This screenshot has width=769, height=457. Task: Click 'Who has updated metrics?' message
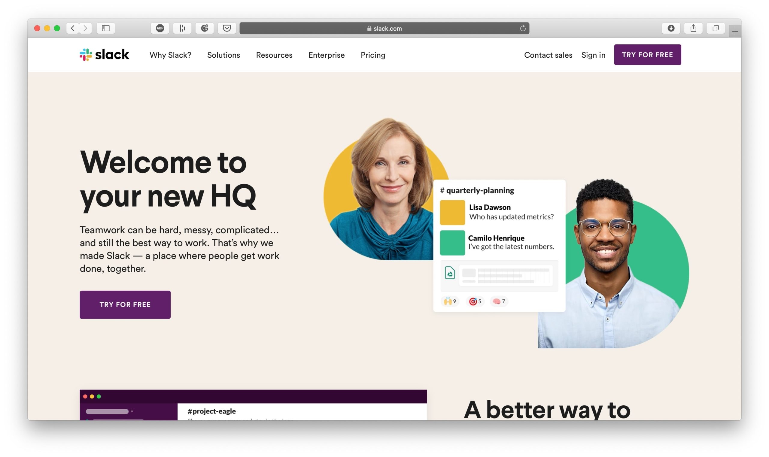[x=511, y=217]
